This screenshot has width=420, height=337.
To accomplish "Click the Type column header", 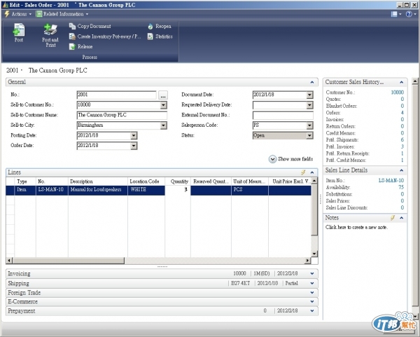I will [x=25, y=181].
